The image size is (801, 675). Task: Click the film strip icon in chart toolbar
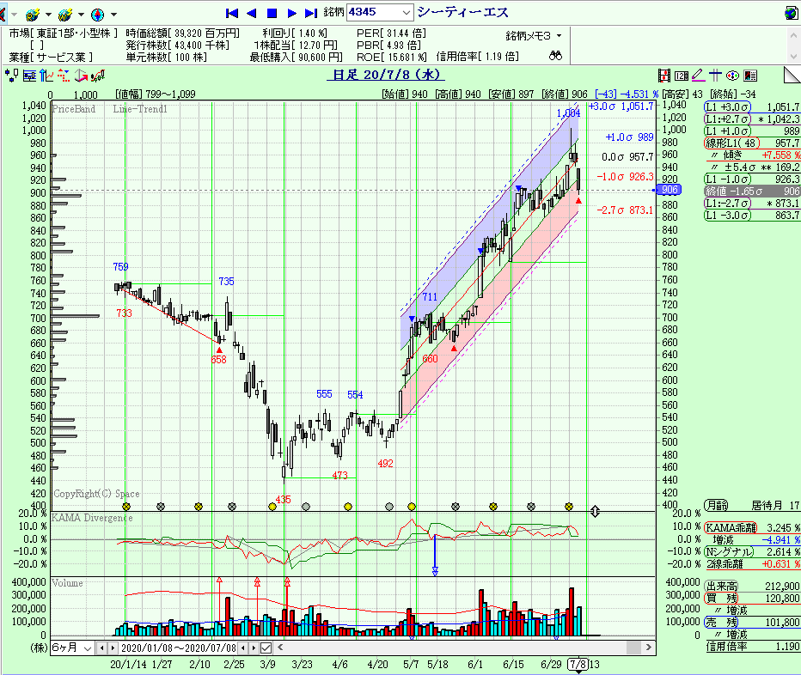coord(664,76)
